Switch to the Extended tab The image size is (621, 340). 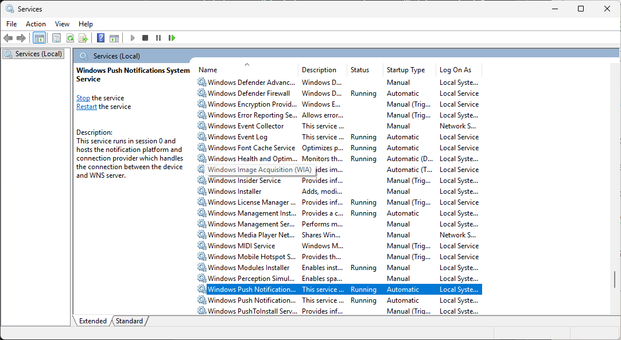coord(92,321)
